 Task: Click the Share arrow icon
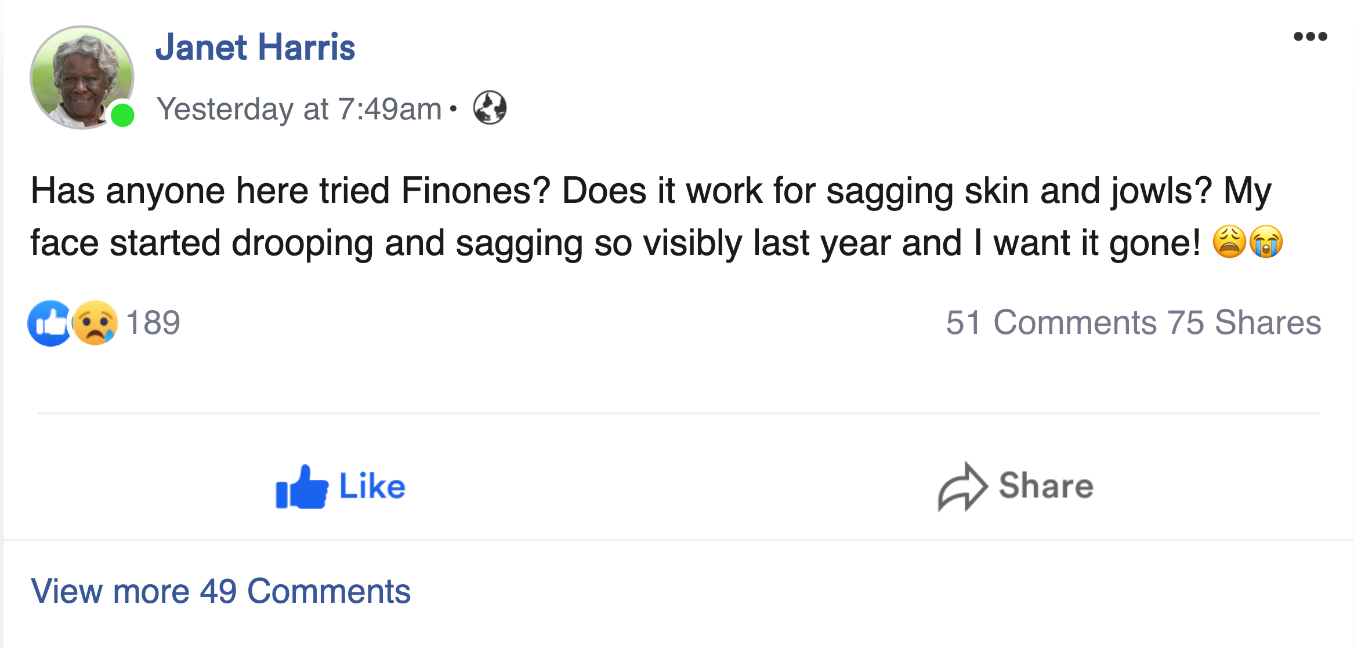(x=962, y=487)
